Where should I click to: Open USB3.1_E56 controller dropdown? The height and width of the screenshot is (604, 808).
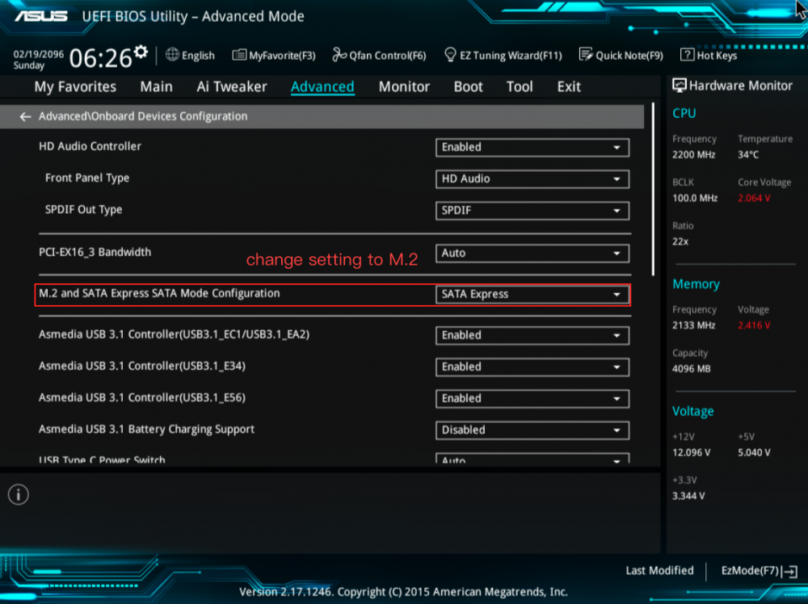tap(532, 399)
